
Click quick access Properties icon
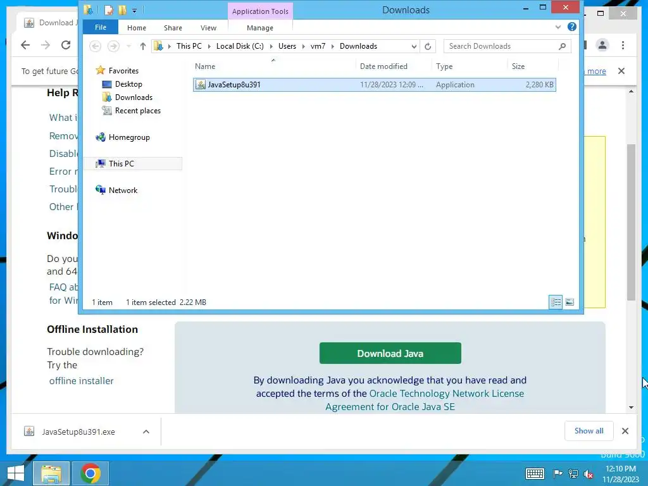point(109,10)
